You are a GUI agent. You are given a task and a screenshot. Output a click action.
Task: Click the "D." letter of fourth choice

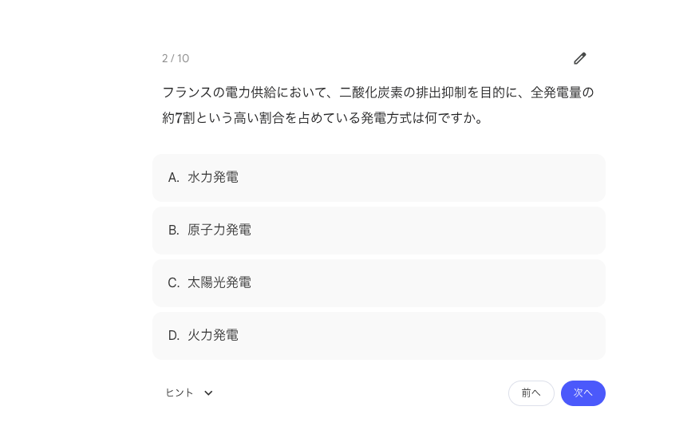tap(174, 335)
